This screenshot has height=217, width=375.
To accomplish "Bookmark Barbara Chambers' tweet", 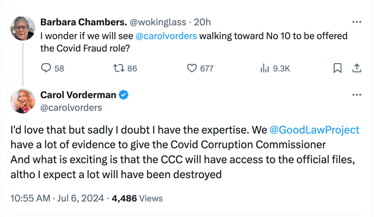I will coord(338,68).
